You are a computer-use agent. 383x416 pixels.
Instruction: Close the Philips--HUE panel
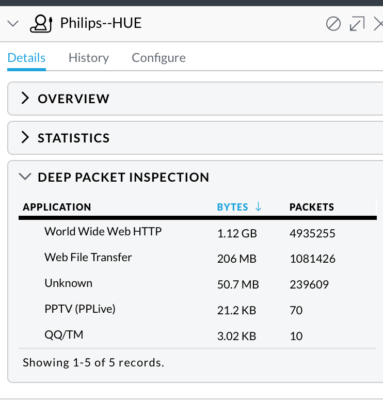pos(378,24)
